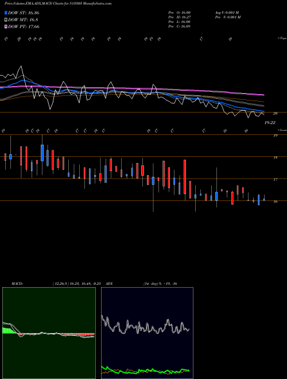Select the 'DOW MT: 16.8' legend label
Image resolution: width=287 pixels, height=379 pixels.
(x=23, y=20)
